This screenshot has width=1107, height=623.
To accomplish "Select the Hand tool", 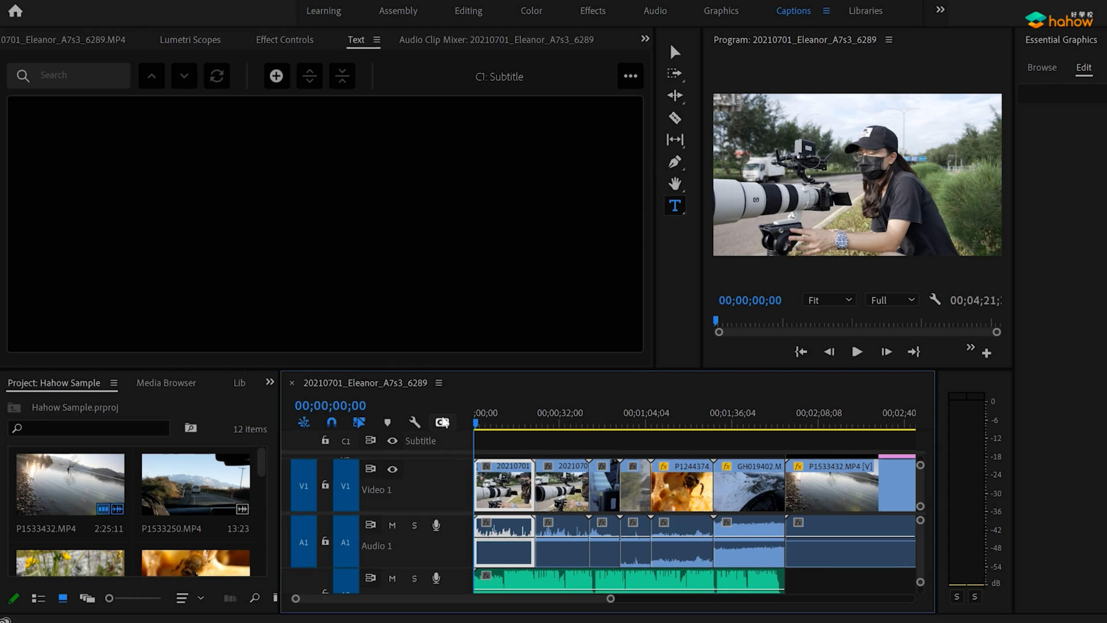I will pos(675,184).
